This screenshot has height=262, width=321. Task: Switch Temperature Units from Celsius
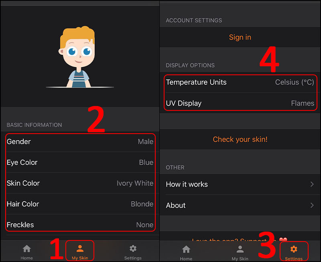point(294,82)
